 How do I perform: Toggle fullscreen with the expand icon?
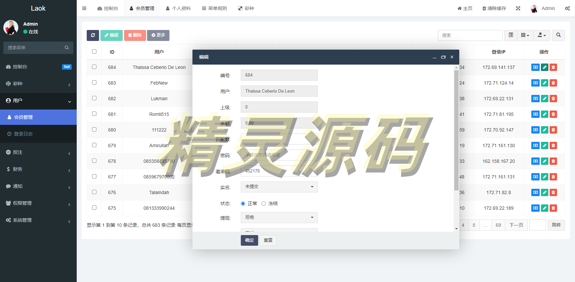518,8
